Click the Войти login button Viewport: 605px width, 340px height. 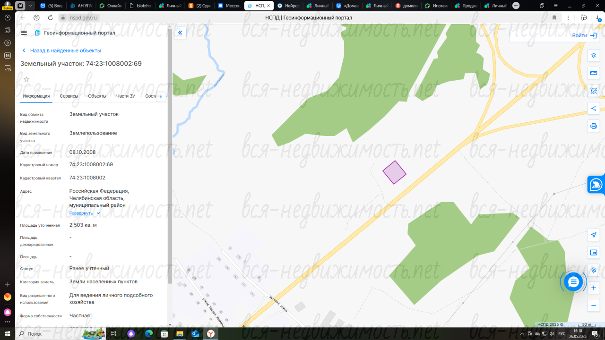[584, 35]
